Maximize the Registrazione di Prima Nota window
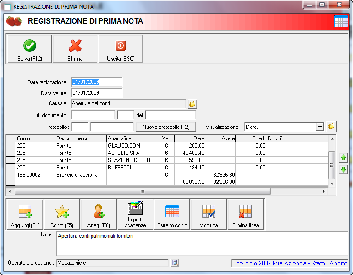353x275 pixels. 322,5
